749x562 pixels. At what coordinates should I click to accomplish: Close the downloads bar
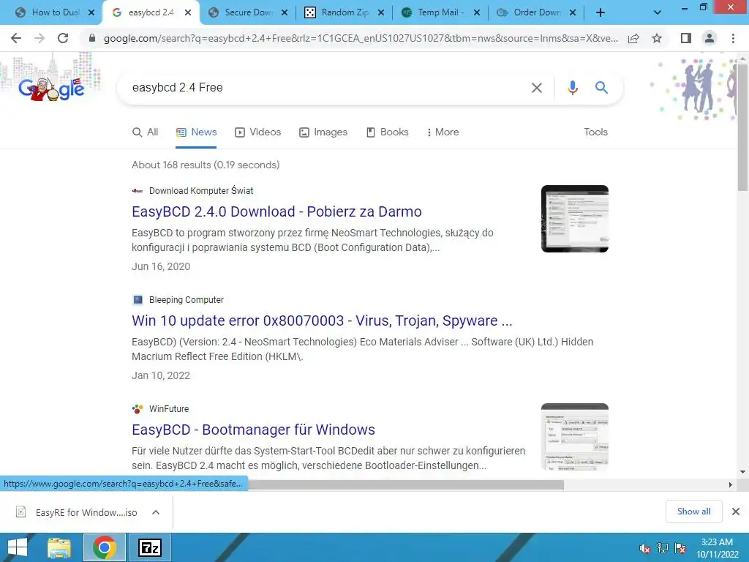[x=736, y=512]
